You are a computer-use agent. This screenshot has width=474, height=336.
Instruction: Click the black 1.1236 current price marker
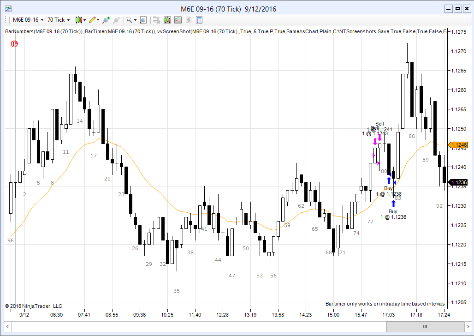point(458,182)
